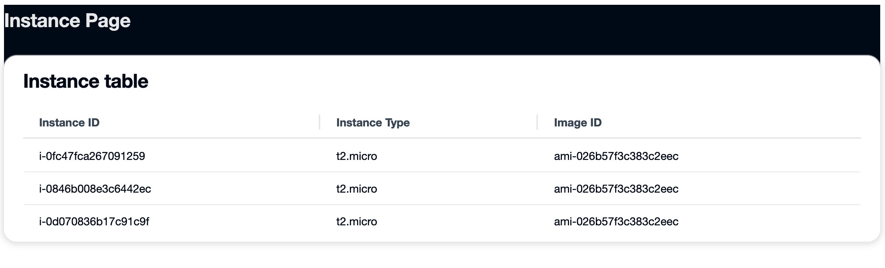Click blank area after first row image ID
Viewport: 885px width, 268px height.
(x=771, y=156)
